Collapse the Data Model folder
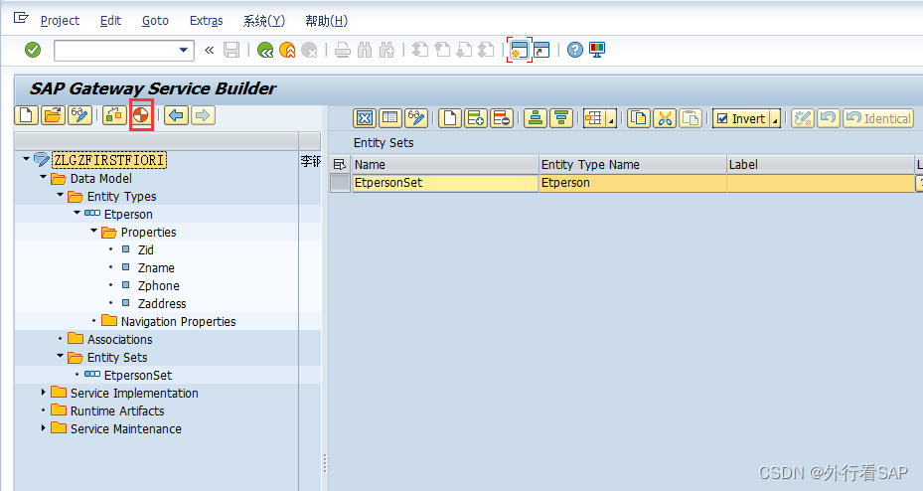The width and height of the screenshot is (923, 491). [43, 177]
